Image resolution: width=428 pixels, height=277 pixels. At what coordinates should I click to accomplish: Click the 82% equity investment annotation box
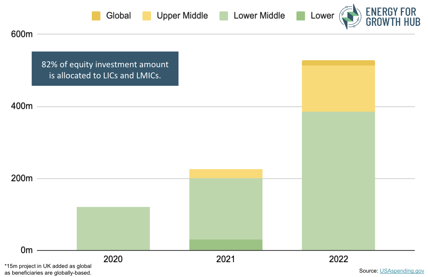point(105,69)
